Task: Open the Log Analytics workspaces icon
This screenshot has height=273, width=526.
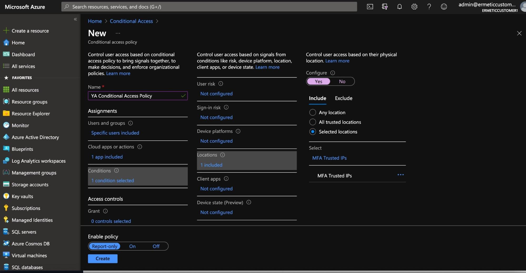Action: coord(6,161)
